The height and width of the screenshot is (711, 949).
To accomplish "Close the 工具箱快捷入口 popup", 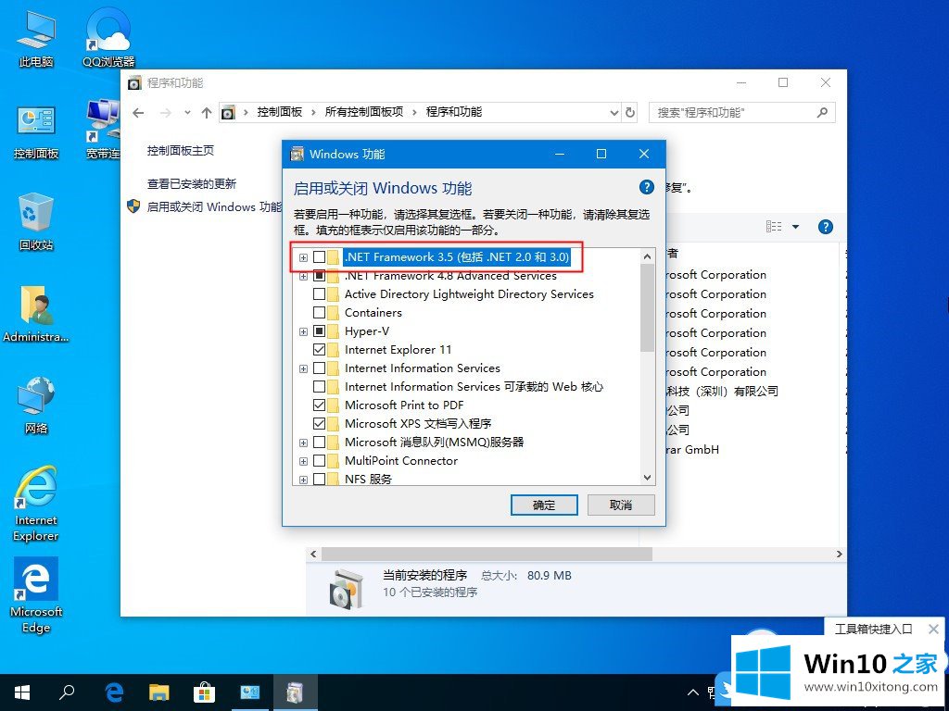I will [933, 630].
